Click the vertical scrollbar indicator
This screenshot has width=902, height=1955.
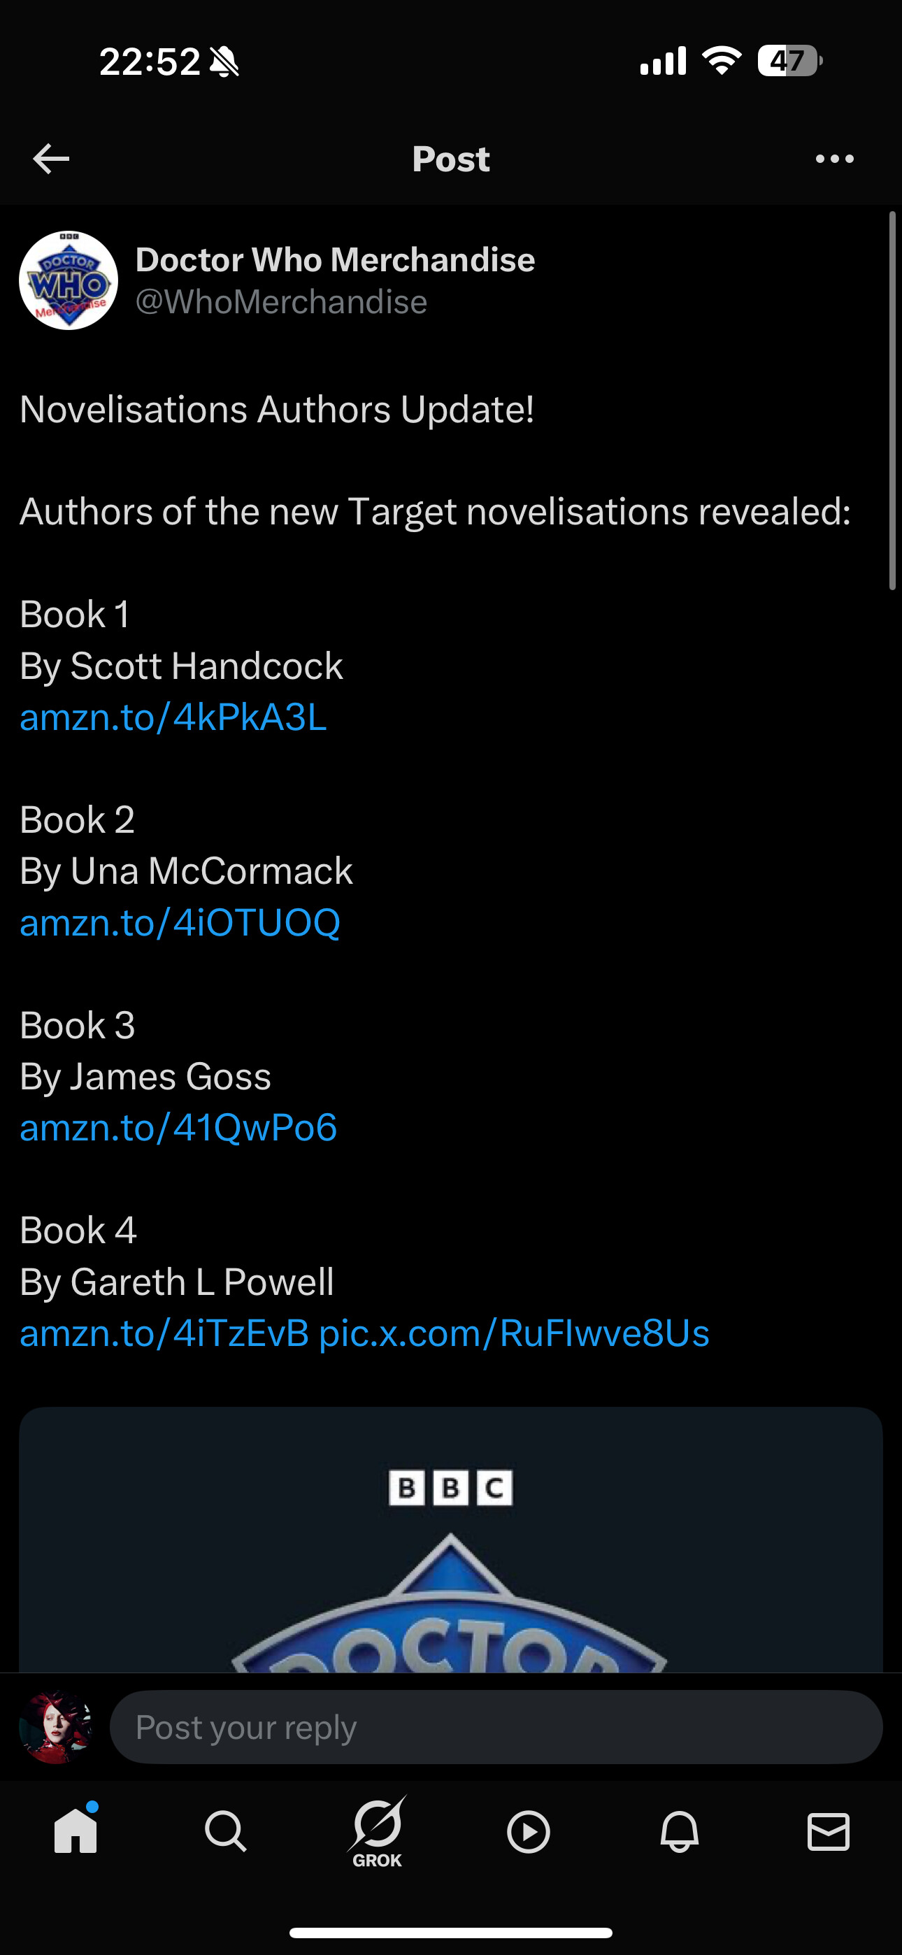(892, 401)
